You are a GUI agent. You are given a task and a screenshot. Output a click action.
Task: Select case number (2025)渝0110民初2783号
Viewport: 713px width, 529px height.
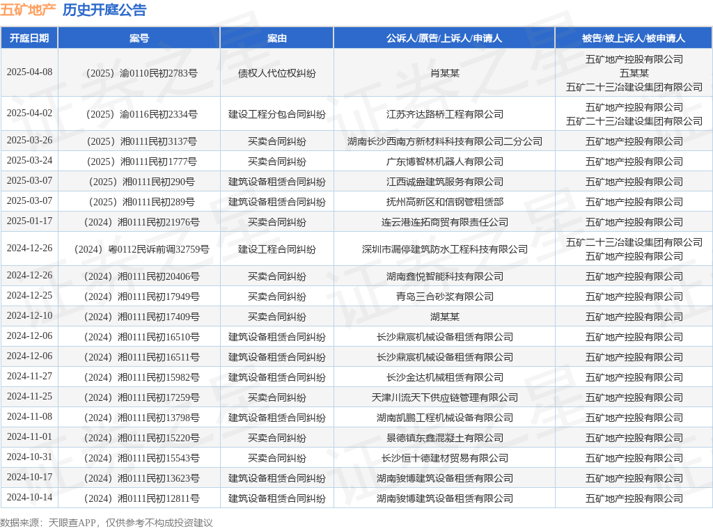click(x=142, y=73)
